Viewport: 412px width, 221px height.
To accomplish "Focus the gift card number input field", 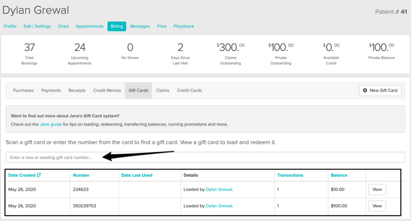I will 205,158.
